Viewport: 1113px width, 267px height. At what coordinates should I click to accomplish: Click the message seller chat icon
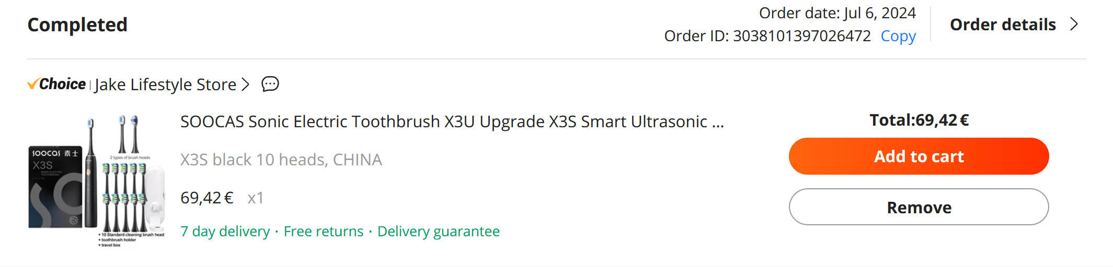pos(270,84)
